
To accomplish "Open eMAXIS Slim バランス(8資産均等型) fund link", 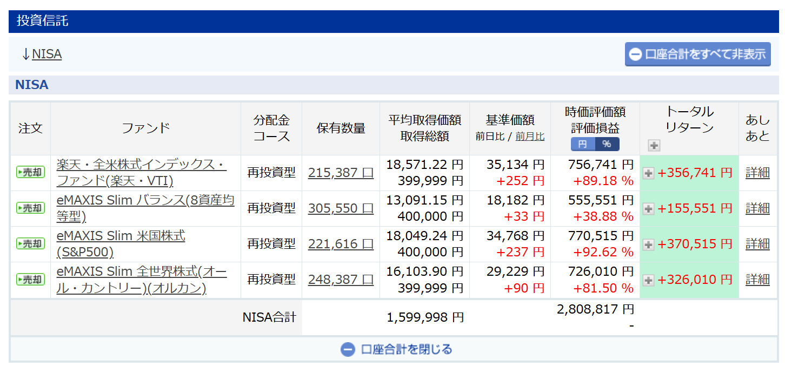I will [x=145, y=208].
